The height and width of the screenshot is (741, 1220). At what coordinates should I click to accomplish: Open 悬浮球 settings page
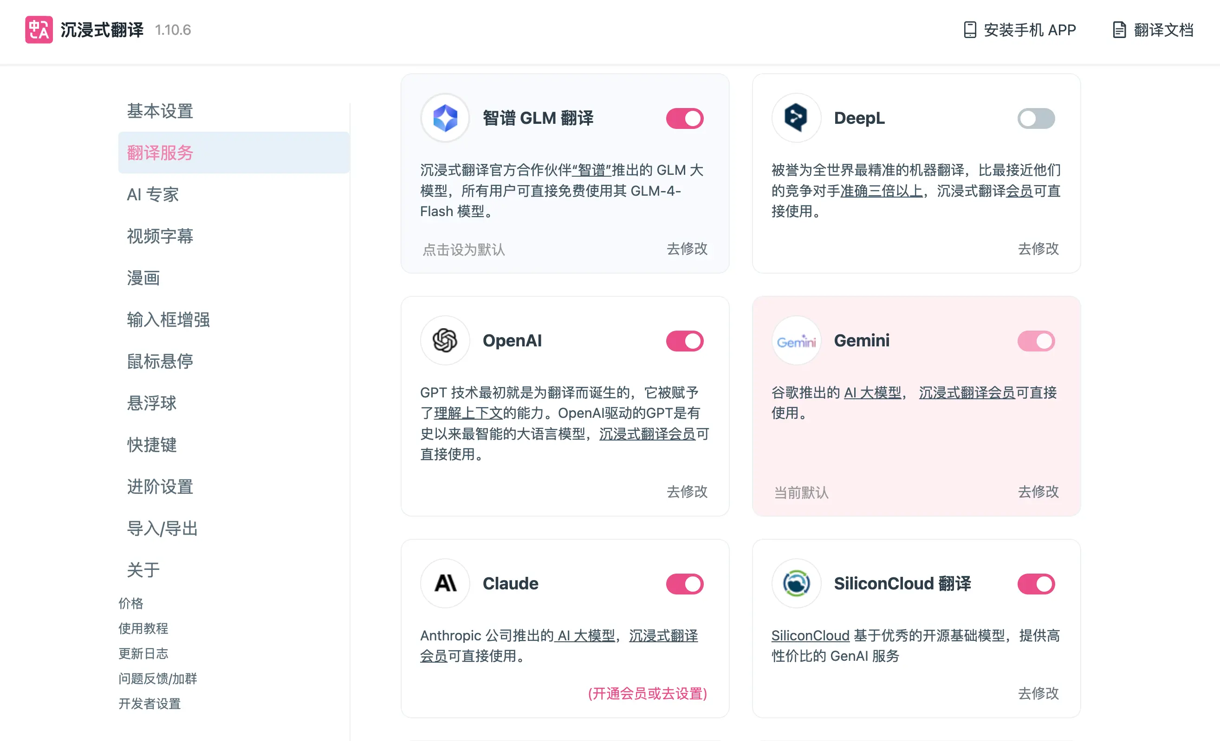point(234,403)
